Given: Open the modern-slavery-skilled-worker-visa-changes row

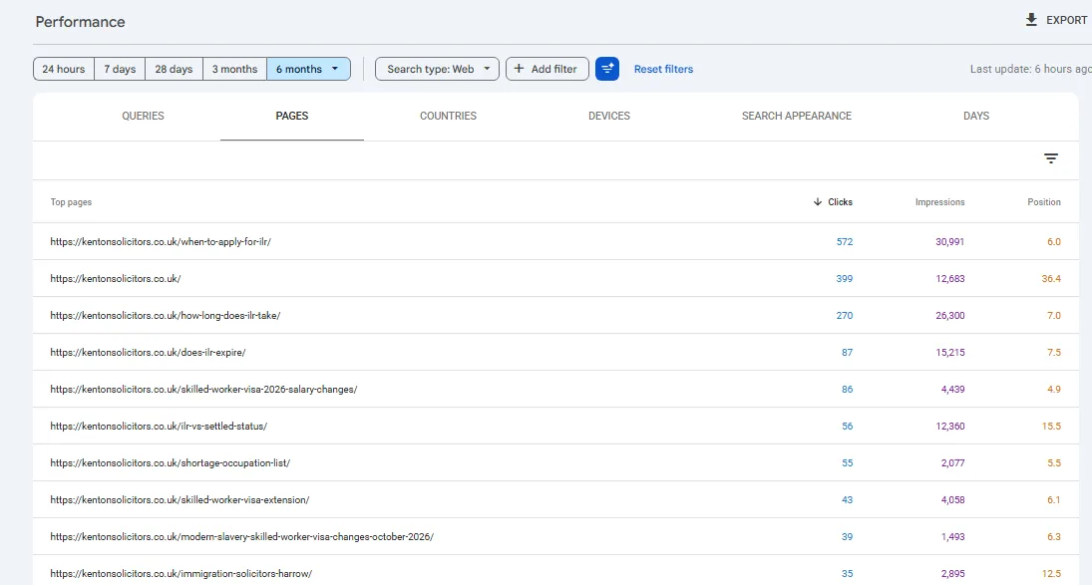Looking at the screenshot, I should [x=555, y=536].
